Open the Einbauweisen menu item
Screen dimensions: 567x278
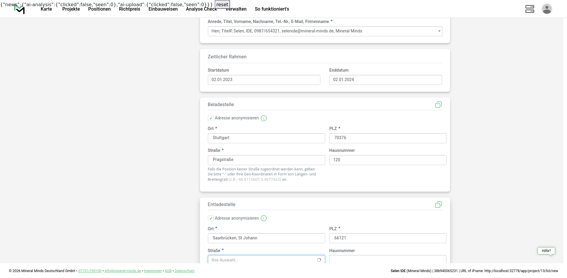(163, 9)
